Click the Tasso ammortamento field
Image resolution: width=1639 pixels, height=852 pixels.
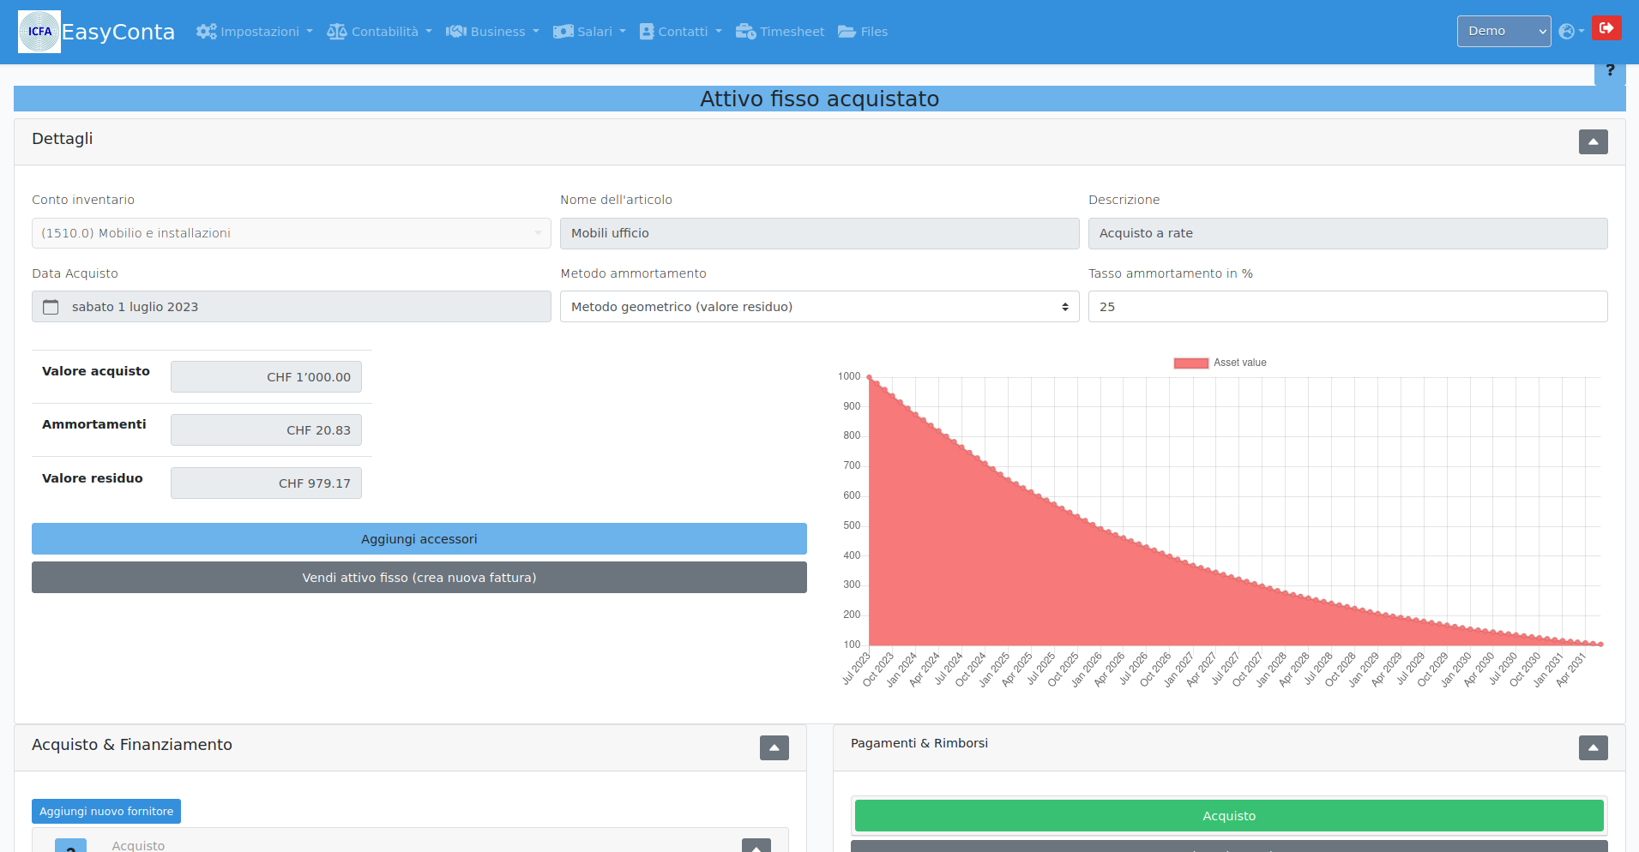coord(1347,307)
